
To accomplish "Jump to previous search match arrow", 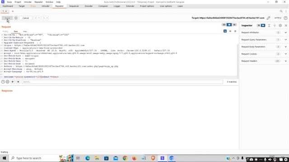I will (x=13, y=82).
